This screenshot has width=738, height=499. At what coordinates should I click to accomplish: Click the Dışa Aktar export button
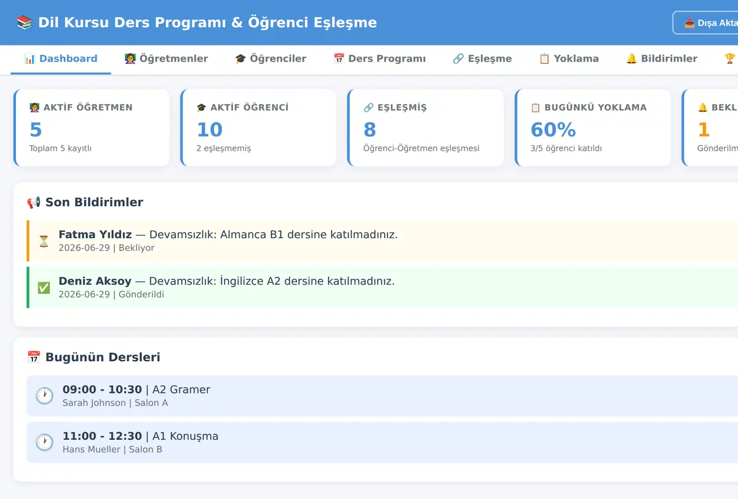(x=706, y=23)
